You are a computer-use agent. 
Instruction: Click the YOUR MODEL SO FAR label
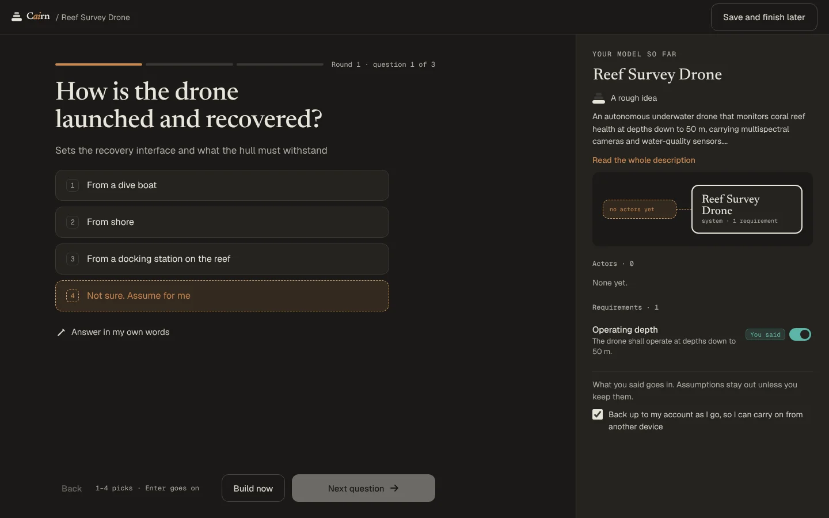[634, 54]
